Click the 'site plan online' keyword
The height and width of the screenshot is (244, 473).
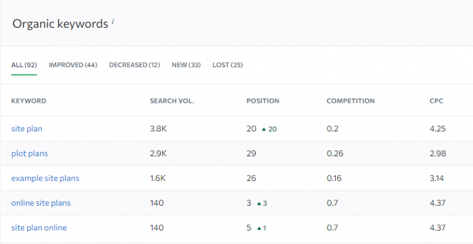[x=39, y=228]
